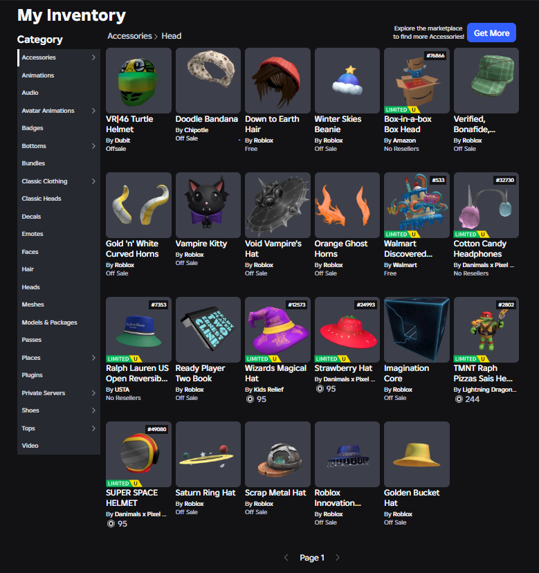Select the Passes category

click(59, 340)
